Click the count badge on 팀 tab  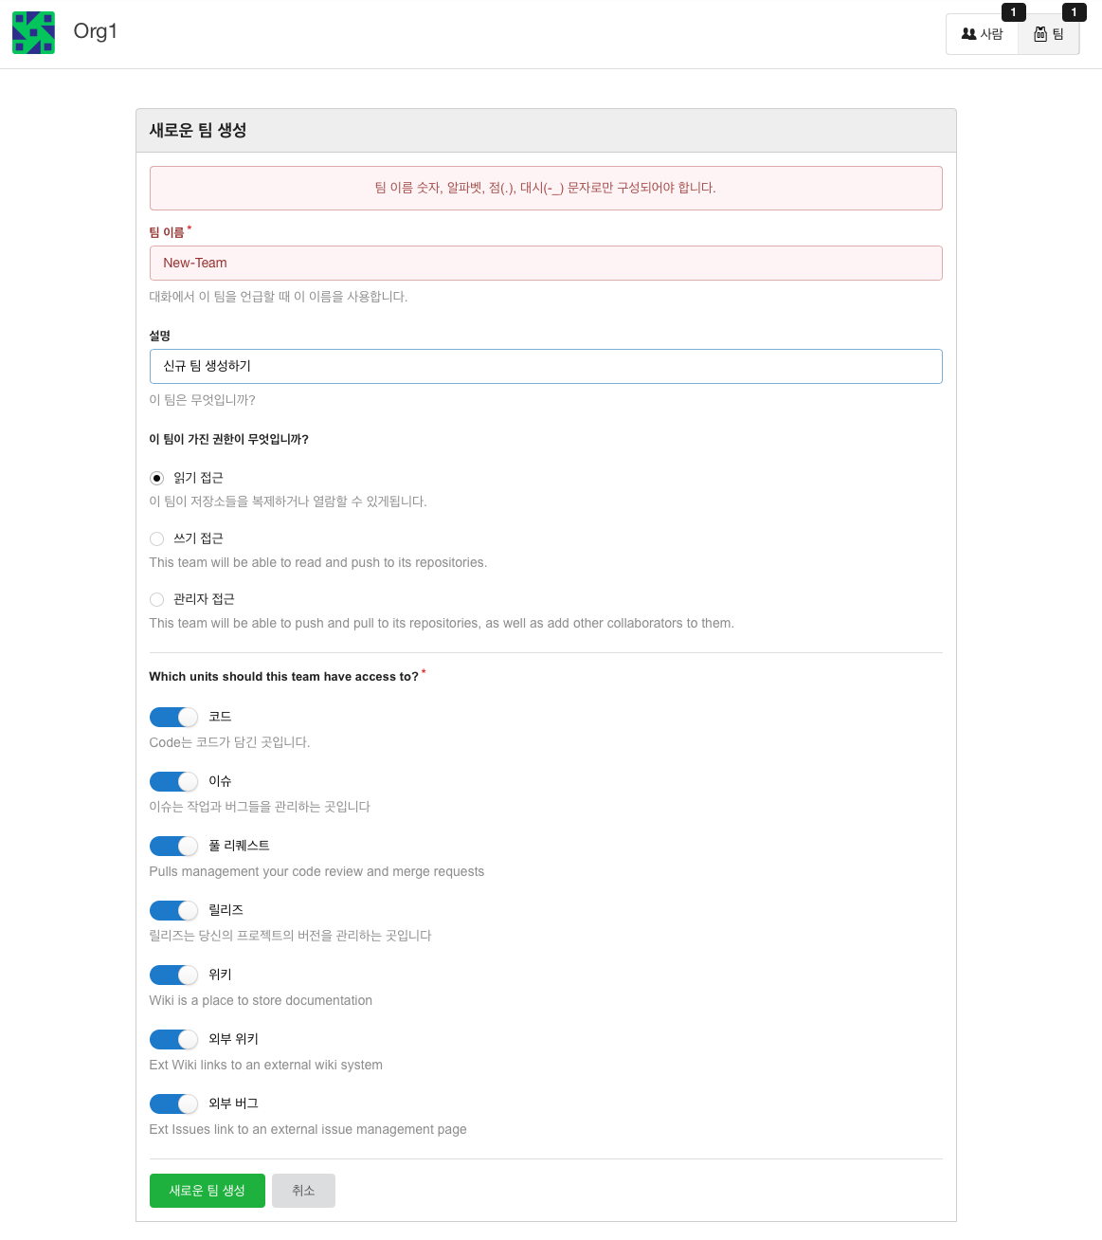click(1074, 12)
